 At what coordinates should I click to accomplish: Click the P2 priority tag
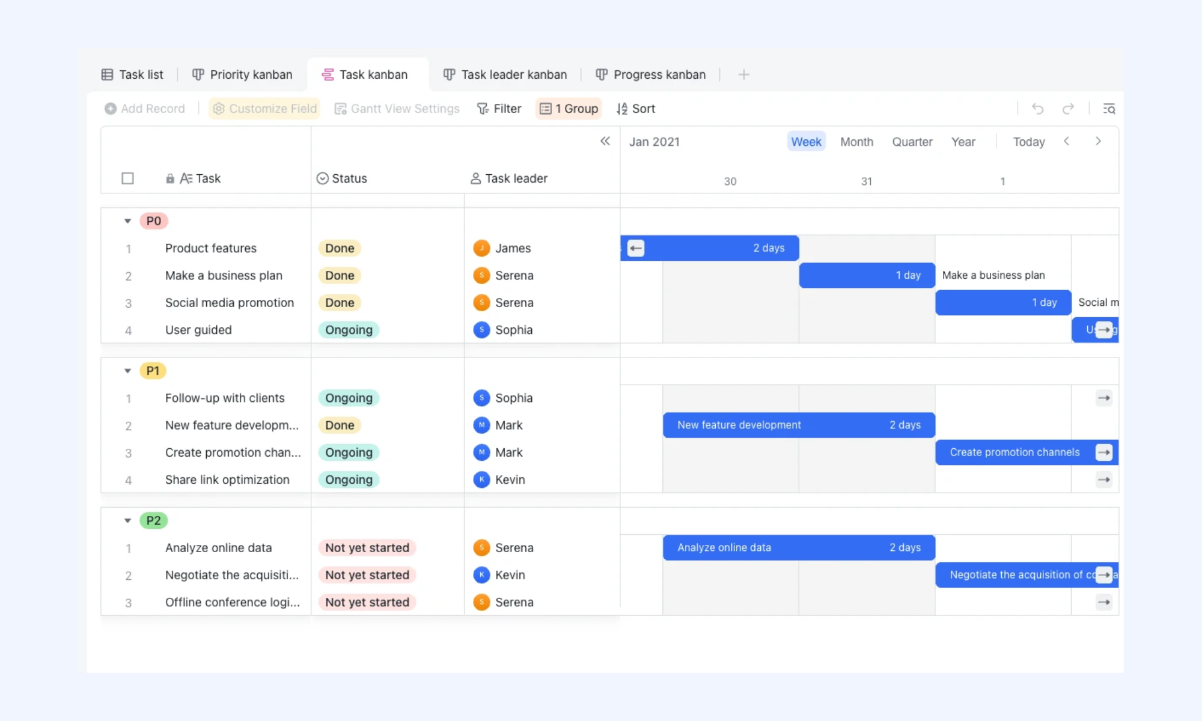coord(154,521)
